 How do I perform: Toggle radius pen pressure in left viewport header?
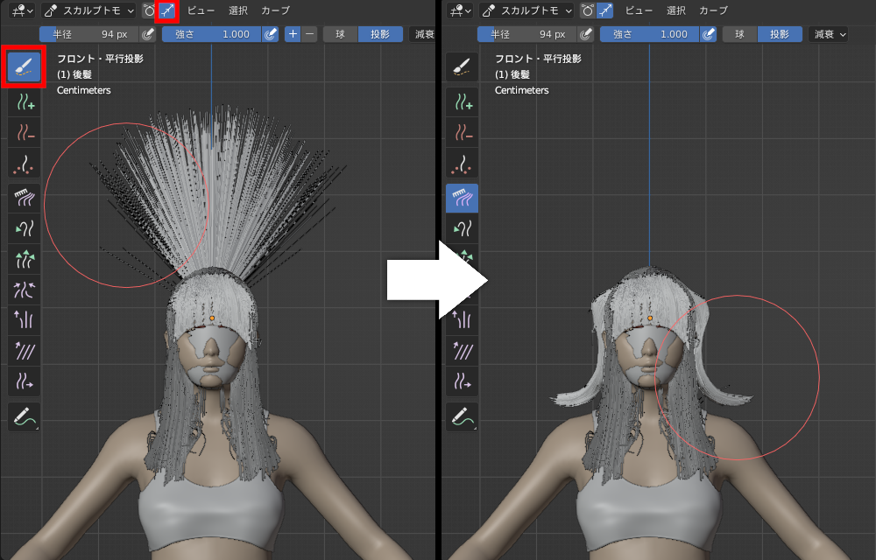coord(148,34)
